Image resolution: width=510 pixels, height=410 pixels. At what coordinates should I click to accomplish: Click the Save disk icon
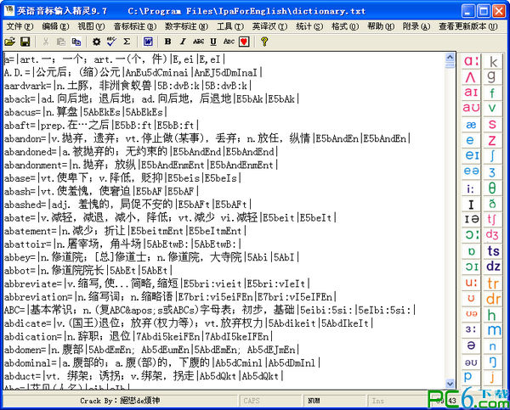(25, 42)
